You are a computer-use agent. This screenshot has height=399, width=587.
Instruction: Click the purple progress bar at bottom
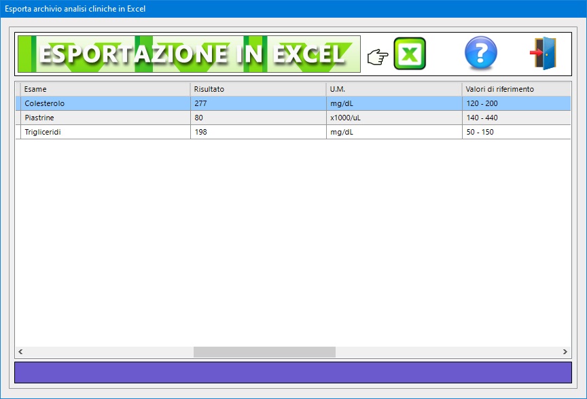coord(293,372)
